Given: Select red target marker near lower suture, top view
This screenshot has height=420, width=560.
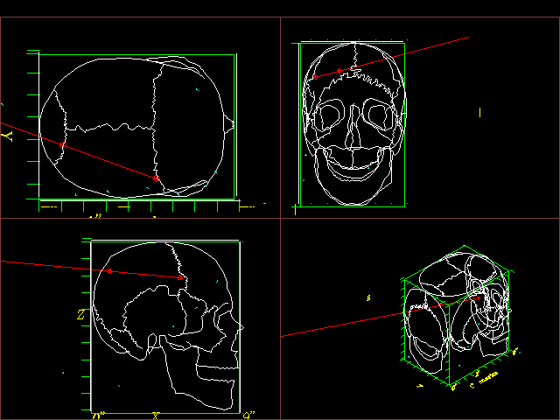Looking at the screenshot, I should pyautogui.click(x=156, y=178).
